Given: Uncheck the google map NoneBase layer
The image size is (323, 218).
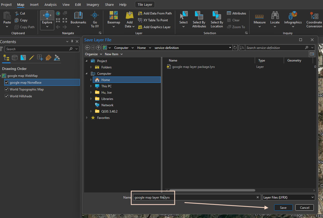Looking at the screenshot, I should click(x=7, y=83).
